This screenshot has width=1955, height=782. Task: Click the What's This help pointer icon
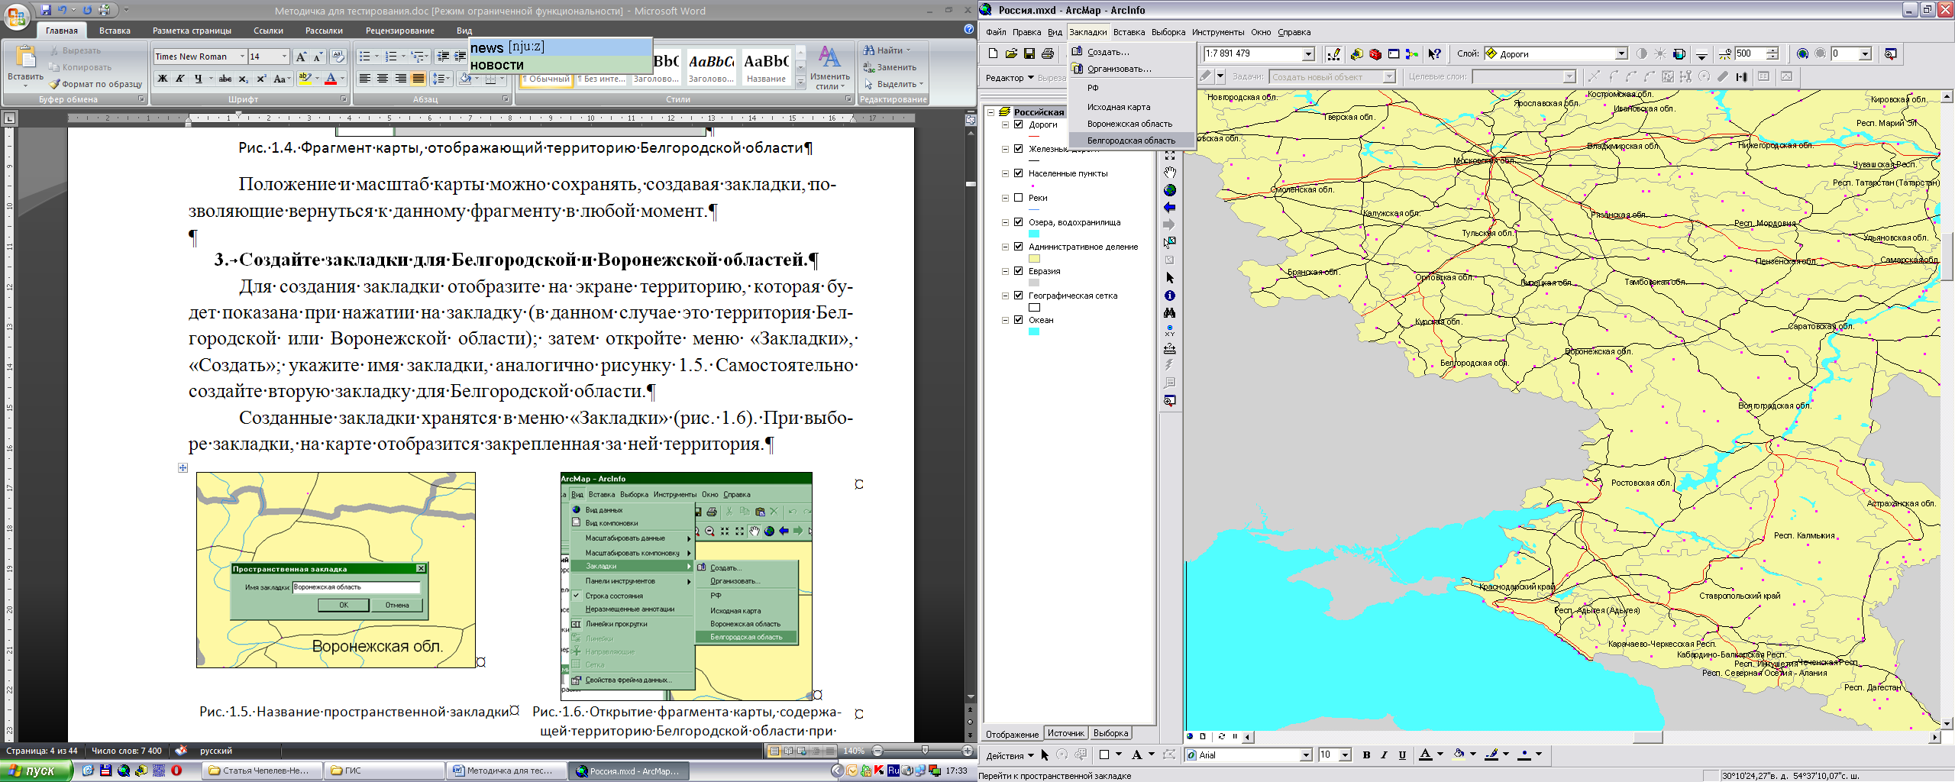[x=1434, y=53]
